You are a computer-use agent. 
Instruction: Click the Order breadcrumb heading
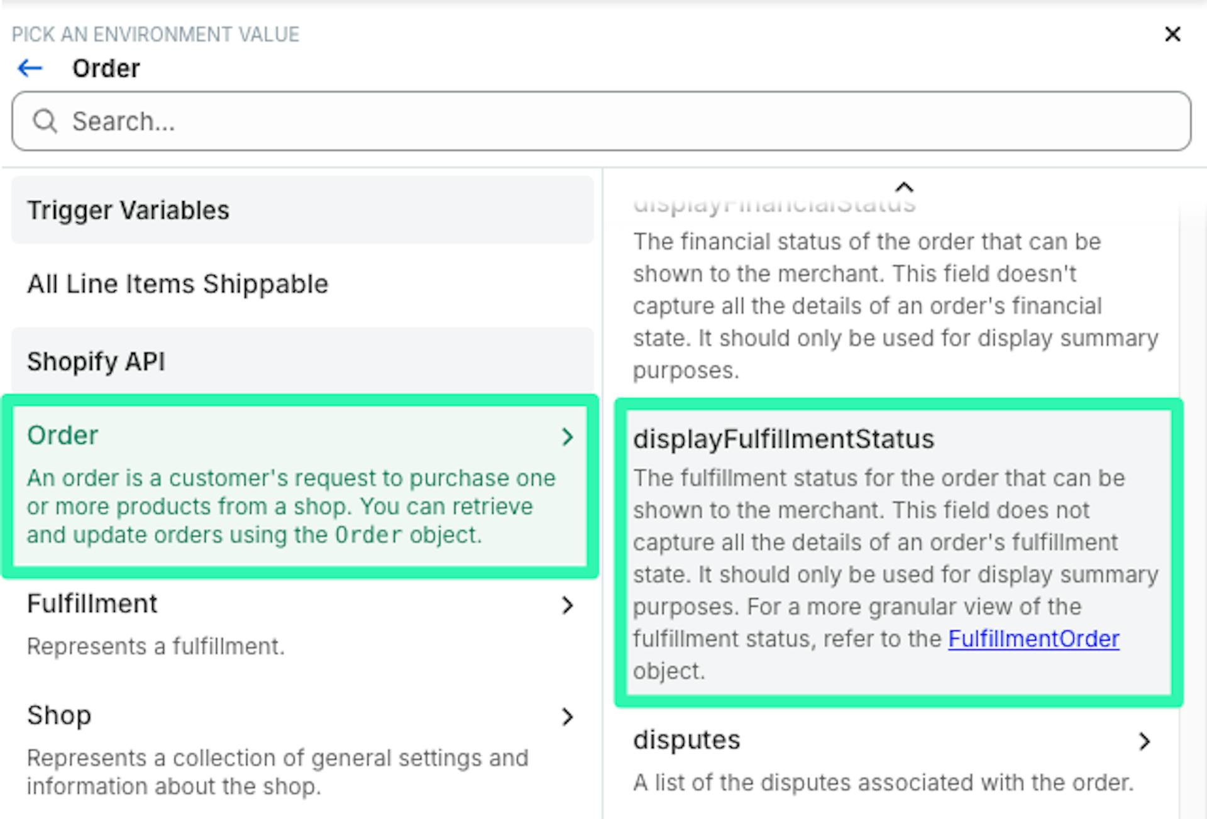tap(106, 68)
